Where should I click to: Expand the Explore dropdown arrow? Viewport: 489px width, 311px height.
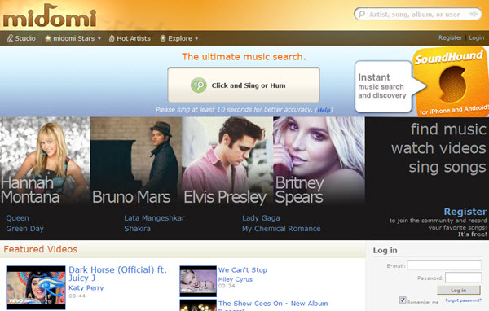pos(196,38)
